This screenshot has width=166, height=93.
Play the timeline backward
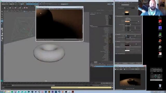106,83
